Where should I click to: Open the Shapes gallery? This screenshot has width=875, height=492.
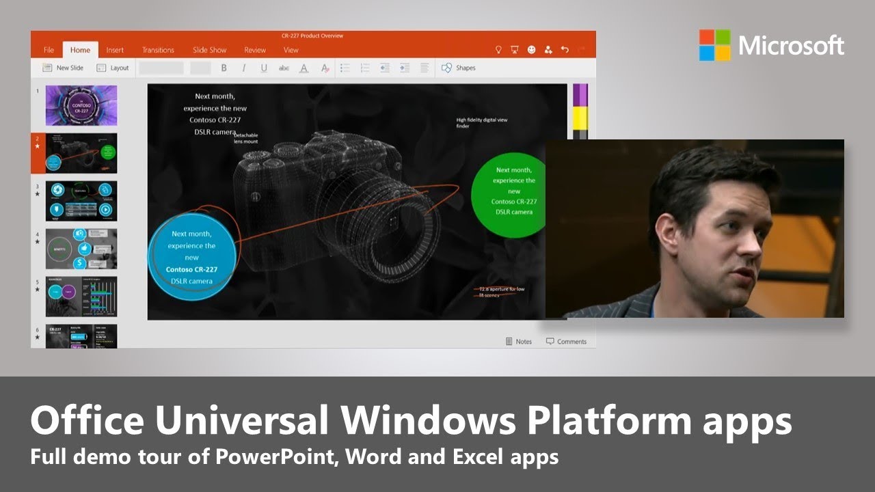coord(459,68)
